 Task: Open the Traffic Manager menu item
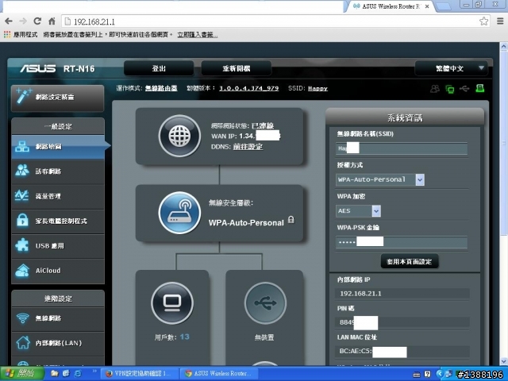tap(58, 196)
